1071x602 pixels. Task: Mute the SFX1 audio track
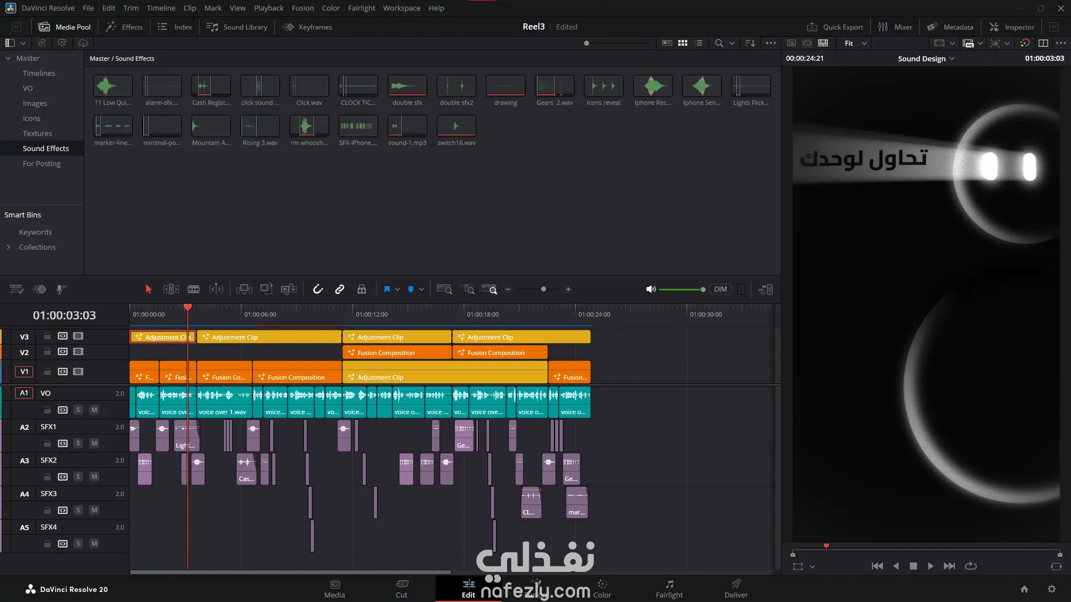click(94, 443)
